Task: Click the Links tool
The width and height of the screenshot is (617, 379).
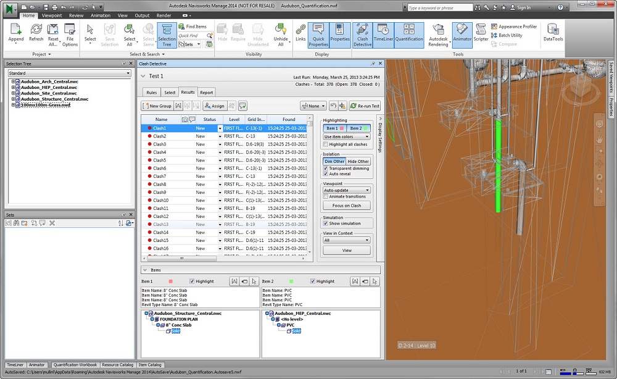Action: 300,32
